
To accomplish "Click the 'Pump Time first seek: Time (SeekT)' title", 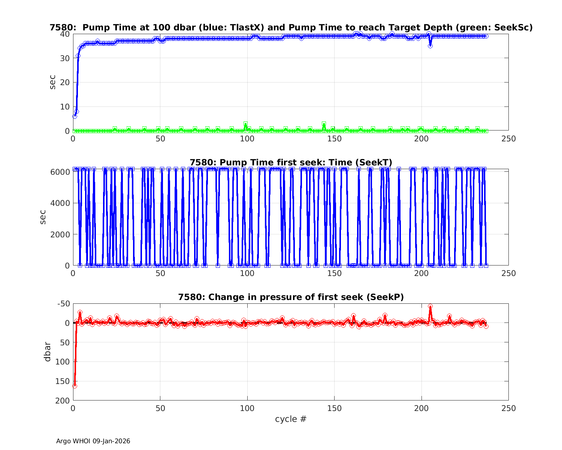I will point(291,162).
